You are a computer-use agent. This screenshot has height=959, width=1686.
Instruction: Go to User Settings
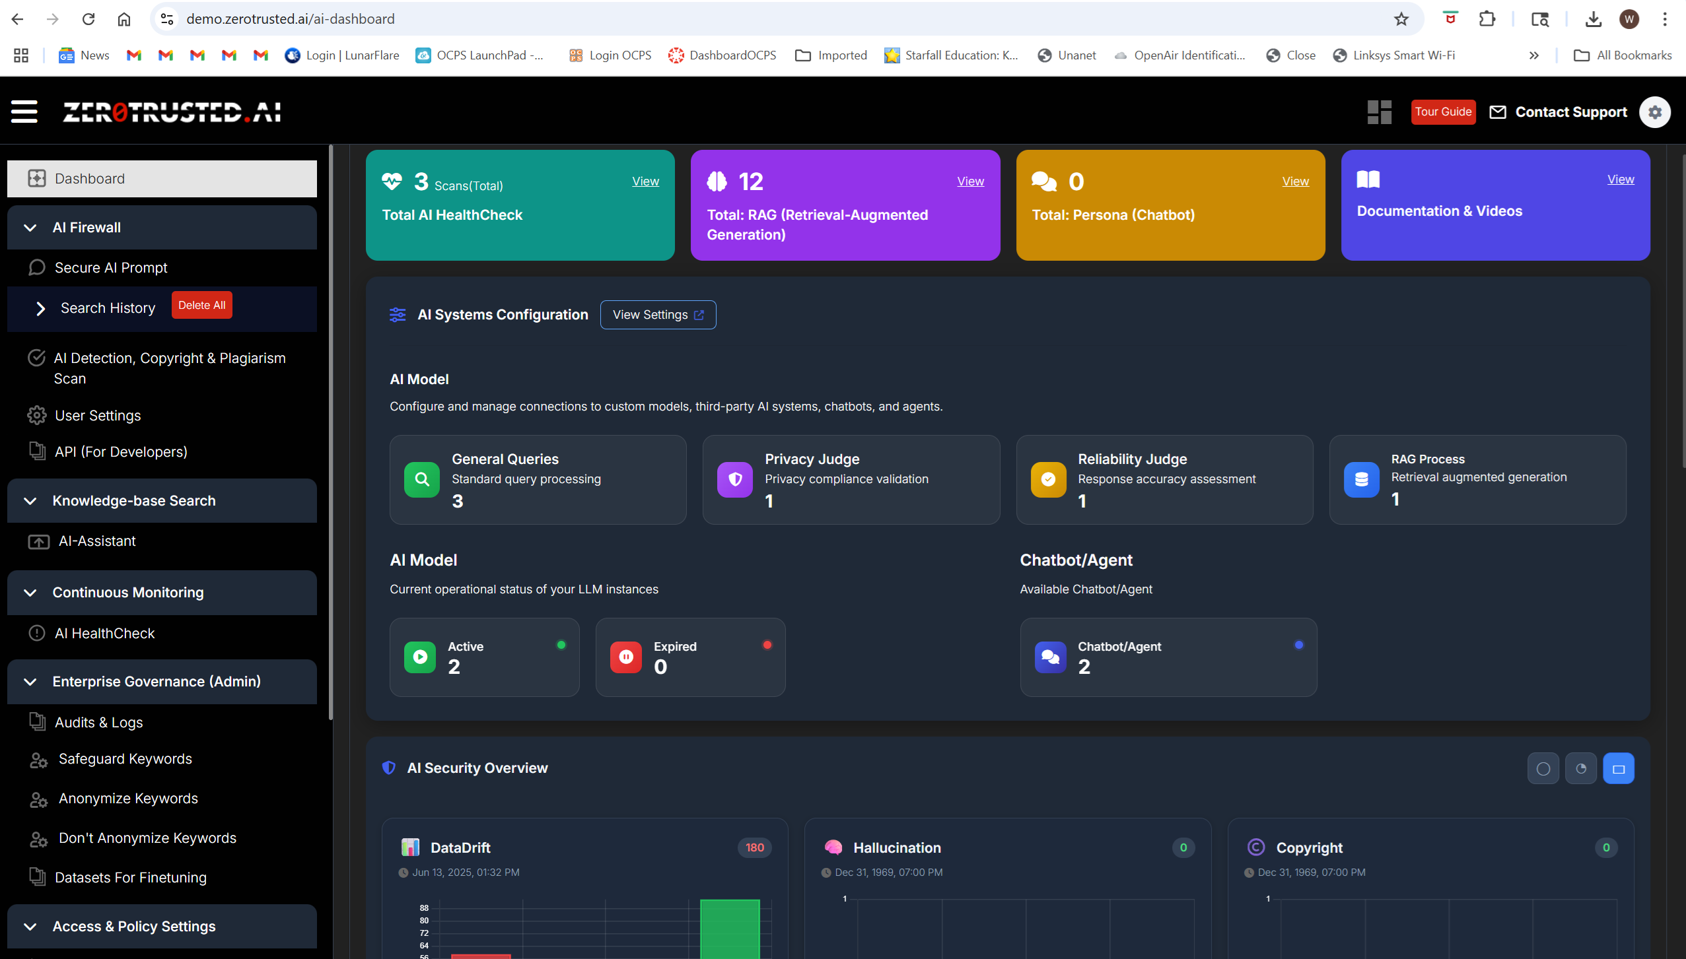[98, 416]
